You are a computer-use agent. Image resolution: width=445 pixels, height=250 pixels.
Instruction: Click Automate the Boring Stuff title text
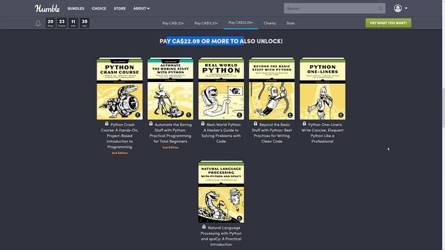pos(170,133)
